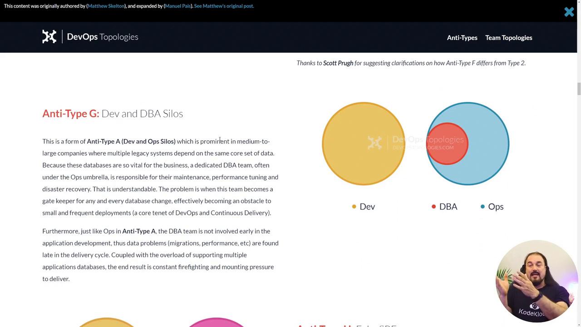This screenshot has height=327, width=581.
Task: Click the red DBA legend dot
Action: (433, 207)
